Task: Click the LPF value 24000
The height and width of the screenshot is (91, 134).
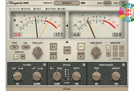Action: click(x=37, y=84)
